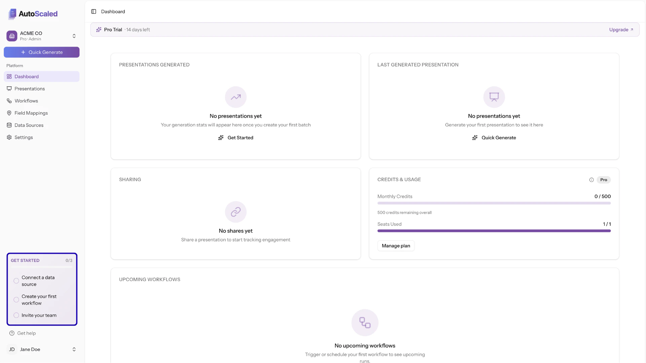Check the Invite your team item

(16, 315)
